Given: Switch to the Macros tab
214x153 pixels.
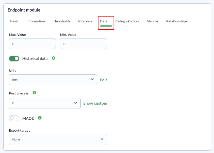Looking at the screenshot, I should coord(152,21).
